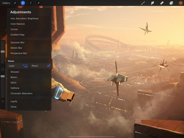Tap the sidebar modify square button
The image size is (184, 138).
click(3, 70)
